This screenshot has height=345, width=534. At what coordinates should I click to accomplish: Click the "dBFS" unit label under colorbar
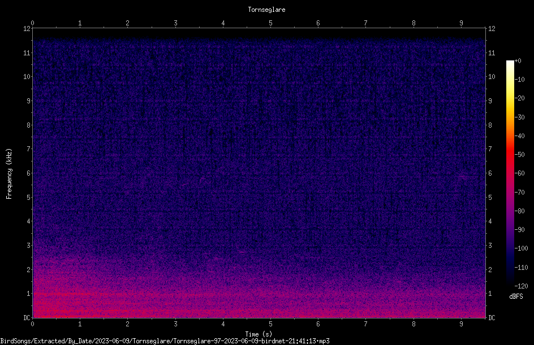[516, 296]
